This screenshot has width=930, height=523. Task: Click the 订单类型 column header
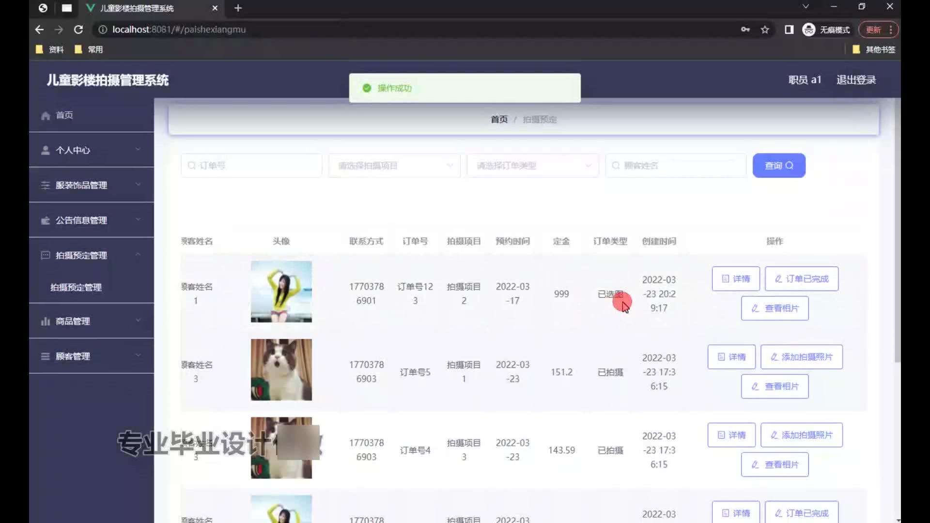[x=610, y=241]
